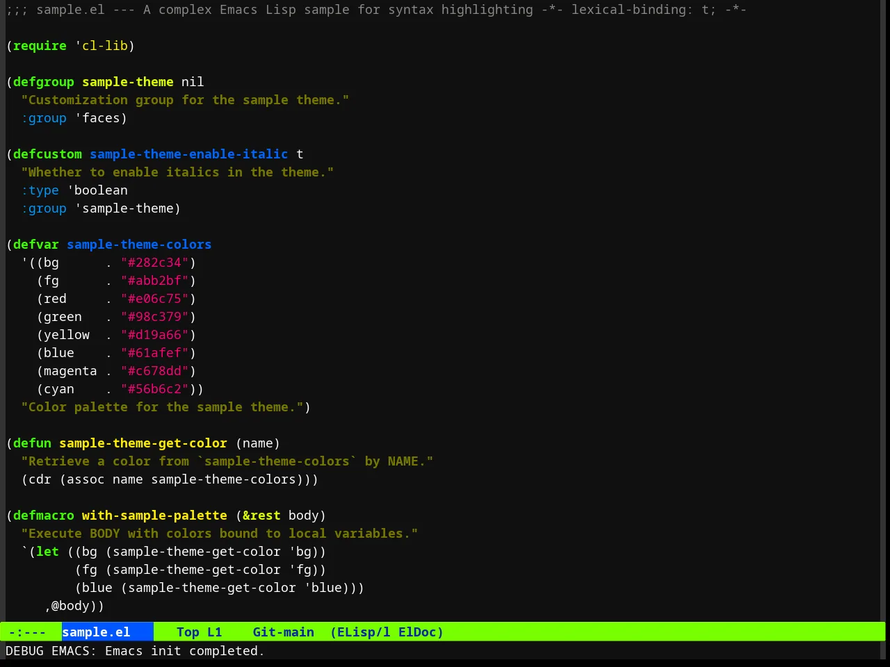
Task: Click the sample-theme name after defgroup
Action: pyautogui.click(x=128, y=82)
